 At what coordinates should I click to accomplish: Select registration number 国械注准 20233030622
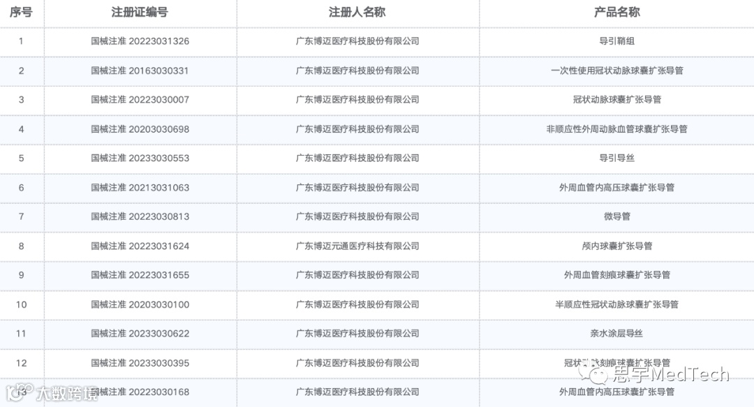(x=140, y=334)
